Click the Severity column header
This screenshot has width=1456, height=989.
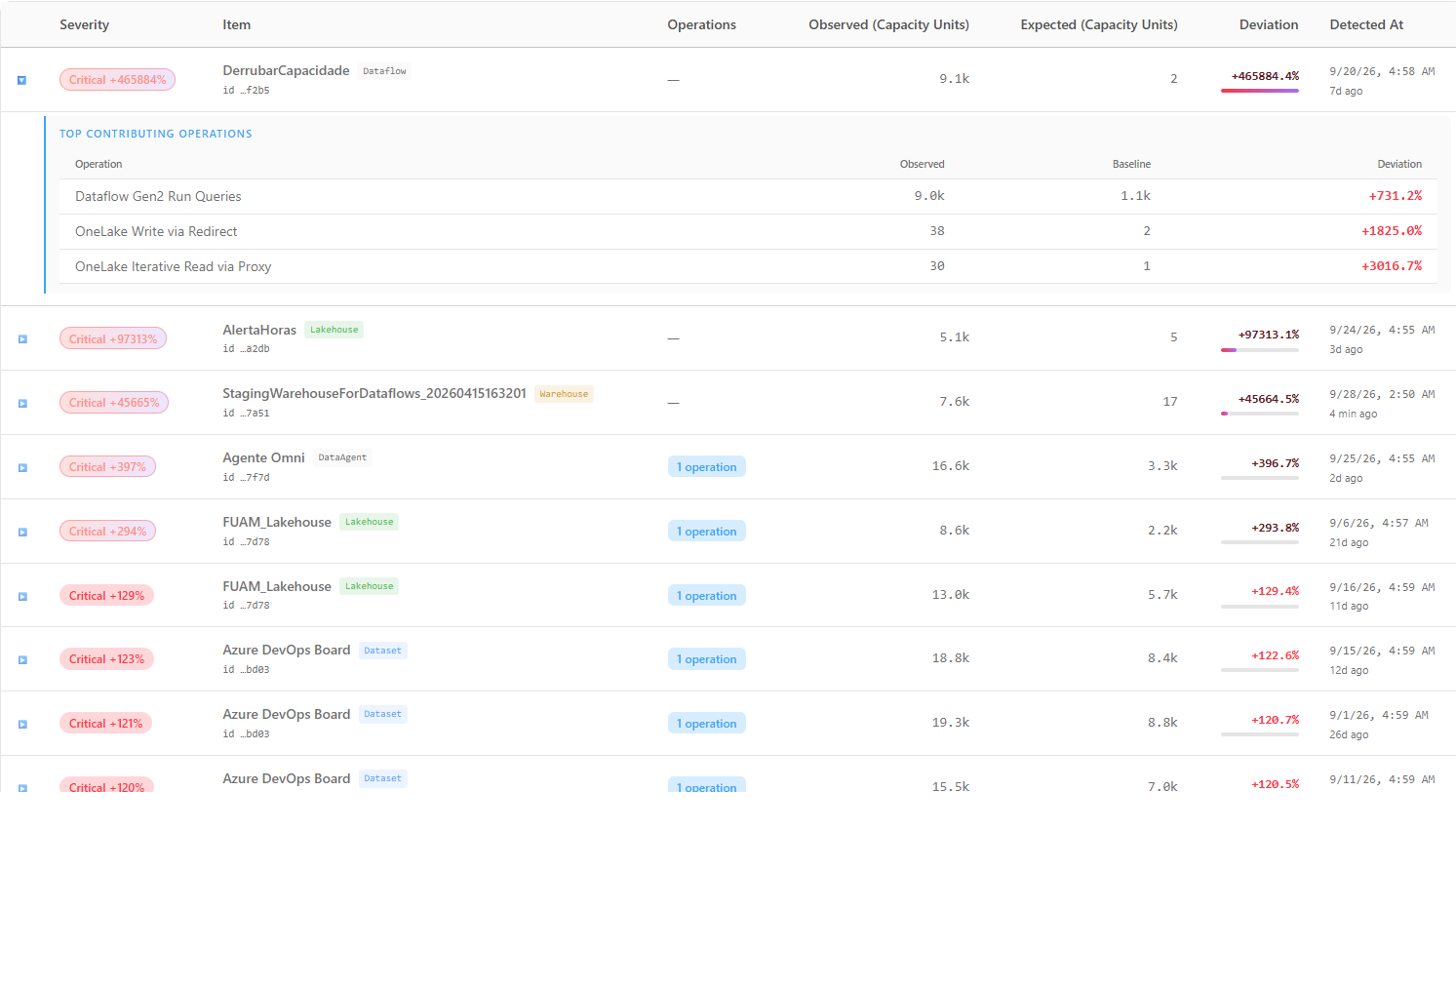[x=84, y=24]
